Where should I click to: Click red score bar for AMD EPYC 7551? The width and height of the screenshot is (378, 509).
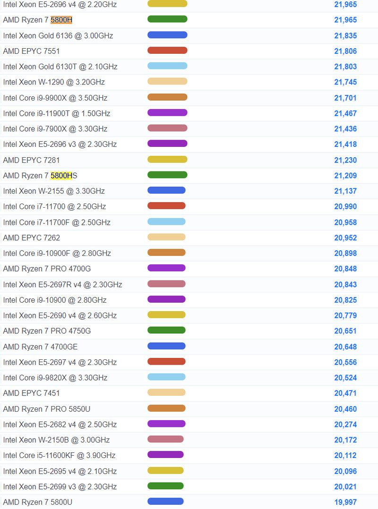[x=167, y=51]
